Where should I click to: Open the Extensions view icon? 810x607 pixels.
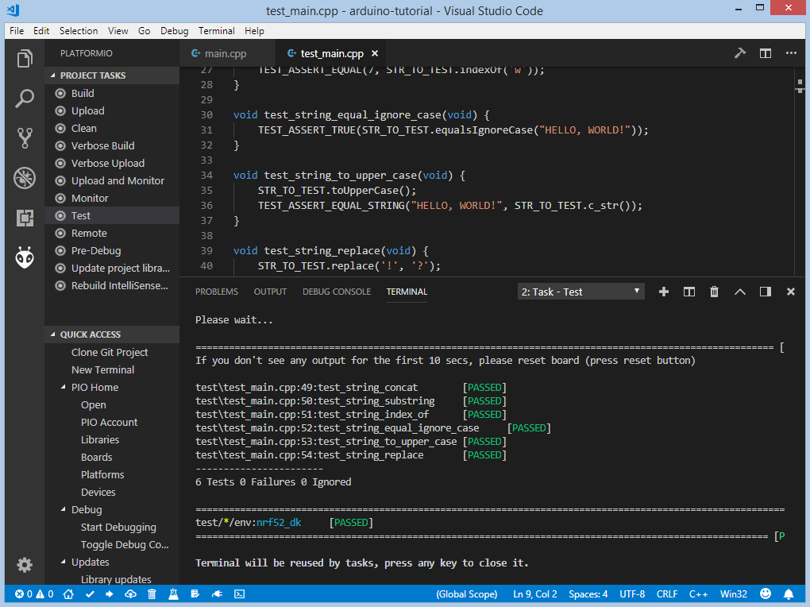click(x=25, y=218)
